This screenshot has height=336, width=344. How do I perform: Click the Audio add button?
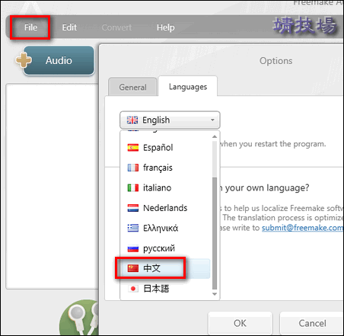[x=59, y=60]
